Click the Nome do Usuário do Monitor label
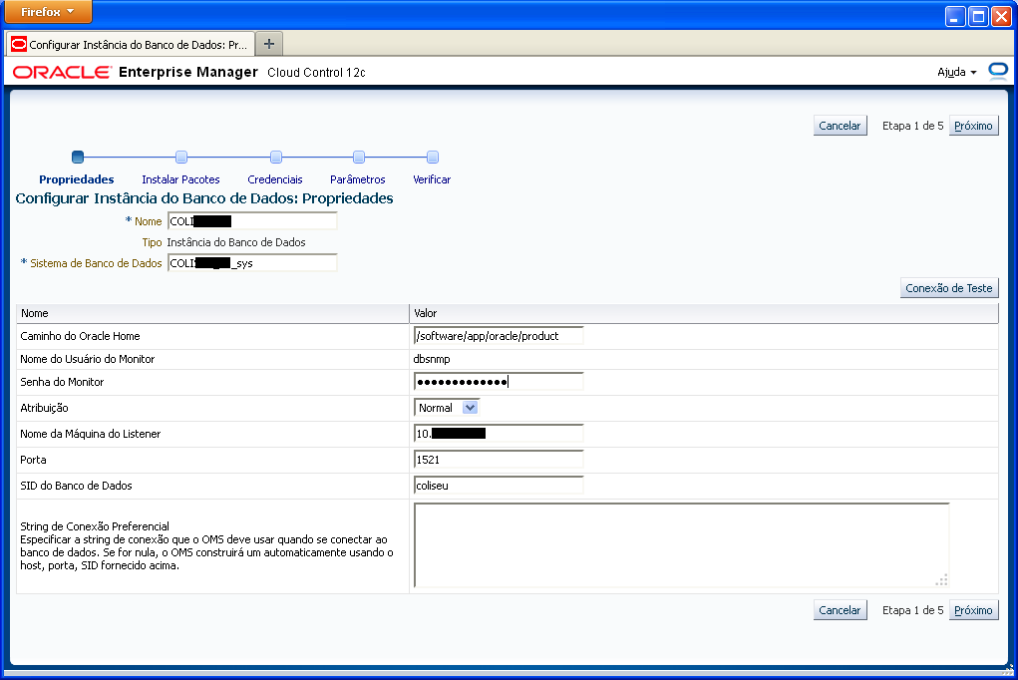Screen dimensions: 1018x680 pyautogui.click(x=88, y=359)
